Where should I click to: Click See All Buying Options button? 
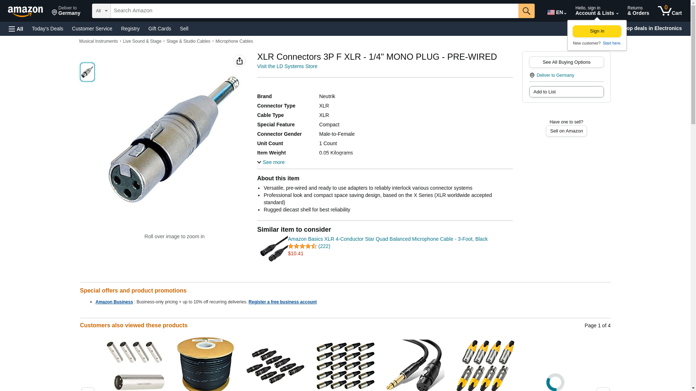[567, 62]
